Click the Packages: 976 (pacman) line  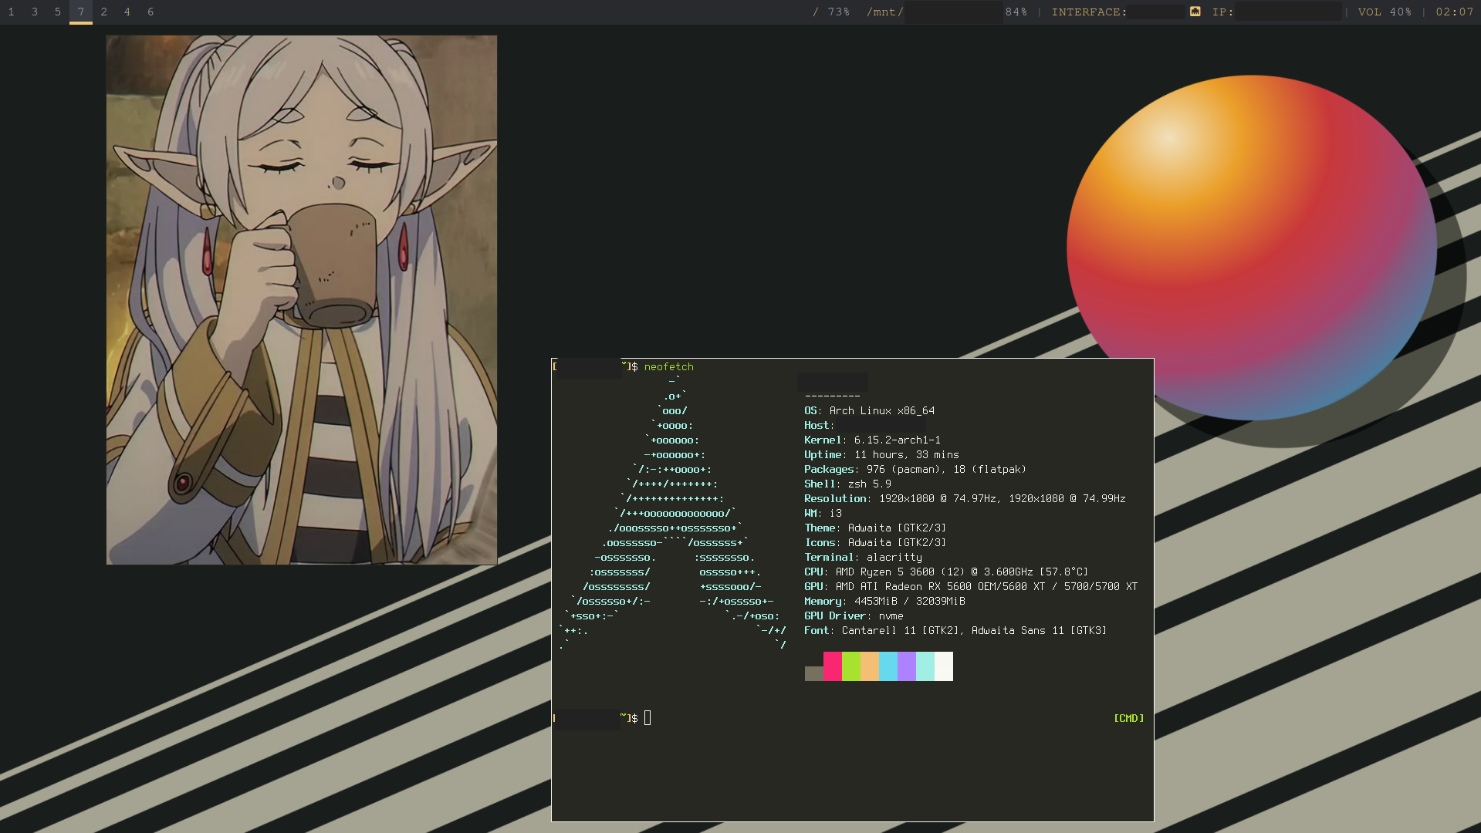915,470
